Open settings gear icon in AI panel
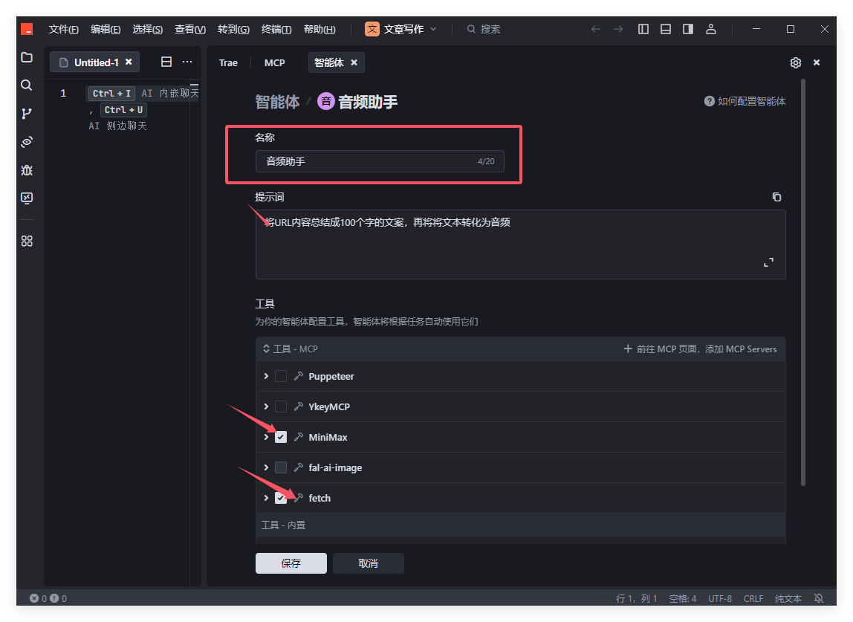Viewport: 853px width, 622px height. 795,62
